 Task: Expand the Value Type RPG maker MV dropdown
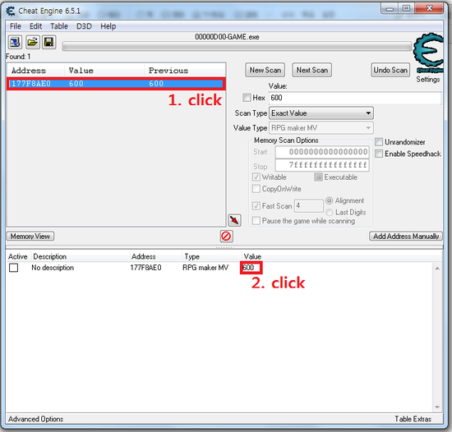[x=321, y=128]
